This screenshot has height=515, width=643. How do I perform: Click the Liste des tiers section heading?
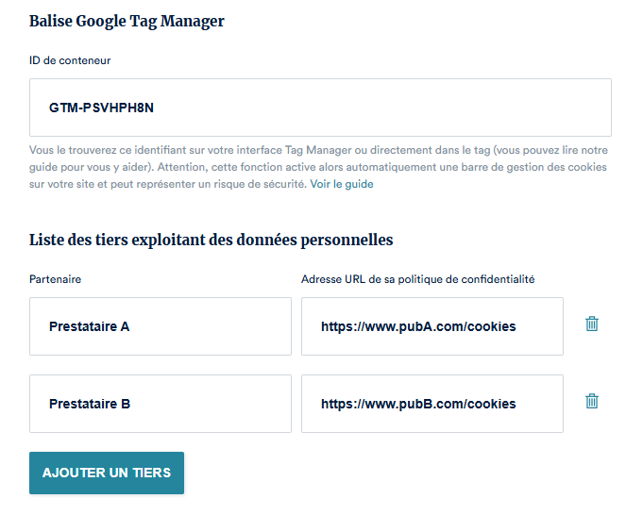tap(211, 240)
